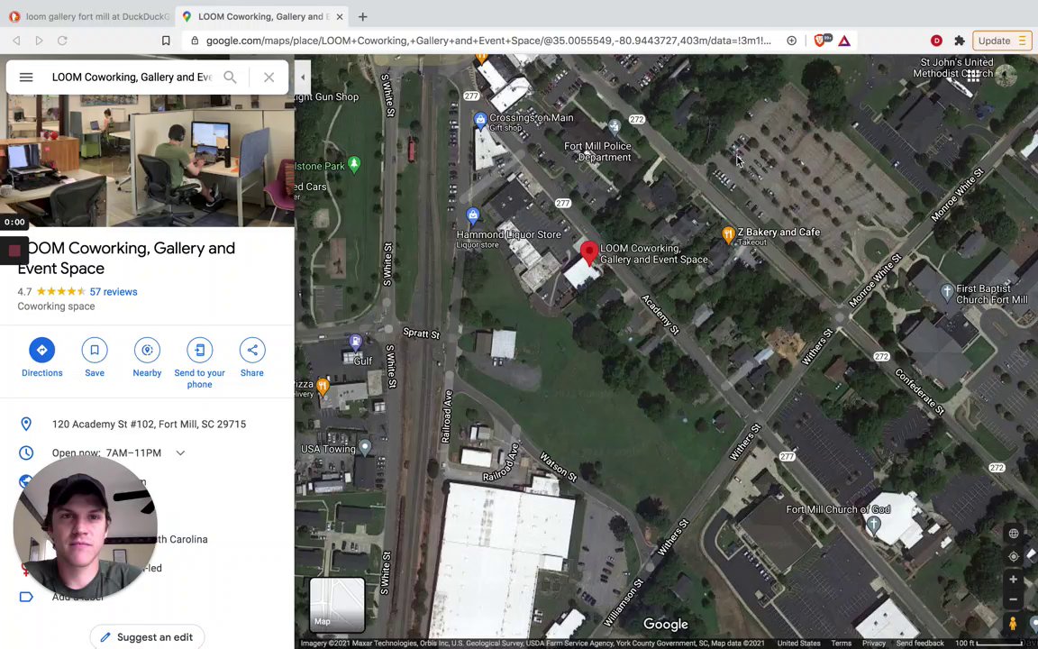Click Send feedback in footer
Image resolution: width=1038 pixels, height=649 pixels.
[x=919, y=643]
